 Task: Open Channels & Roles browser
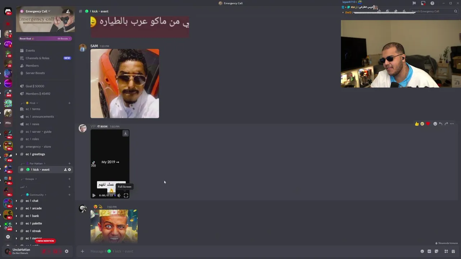pyautogui.click(x=45, y=58)
